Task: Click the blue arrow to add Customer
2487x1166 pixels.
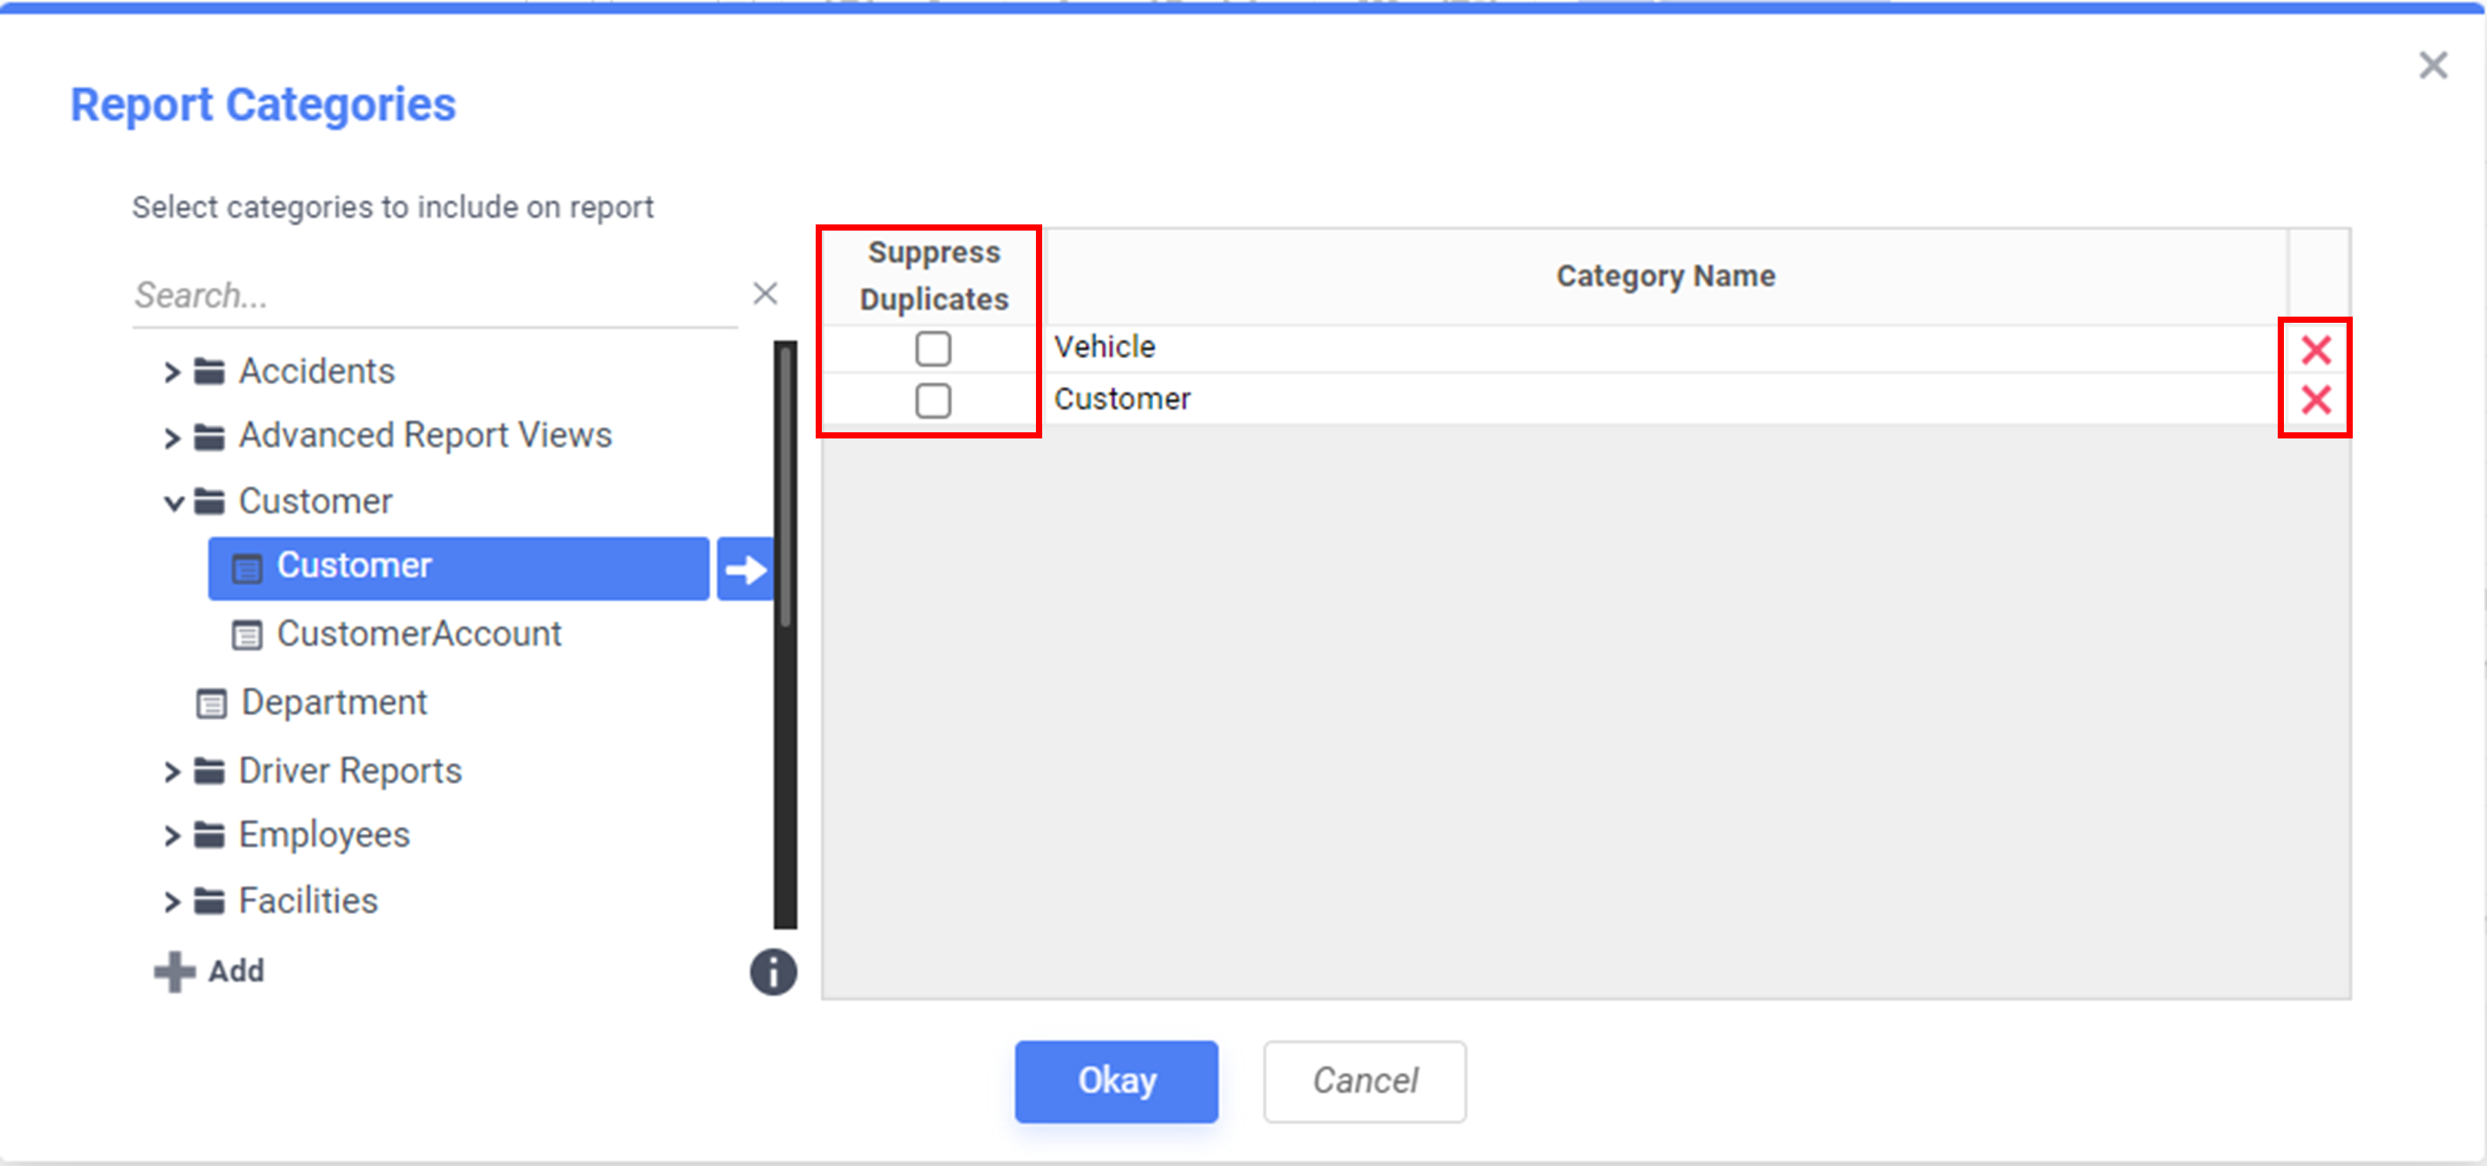Action: [744, 569]
